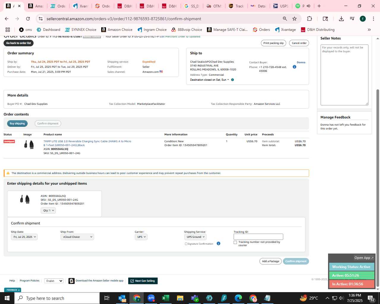Open the TRIPP LITE USB cable product link
This screenshot has height=304, width=380.
[x=87, y=143]
